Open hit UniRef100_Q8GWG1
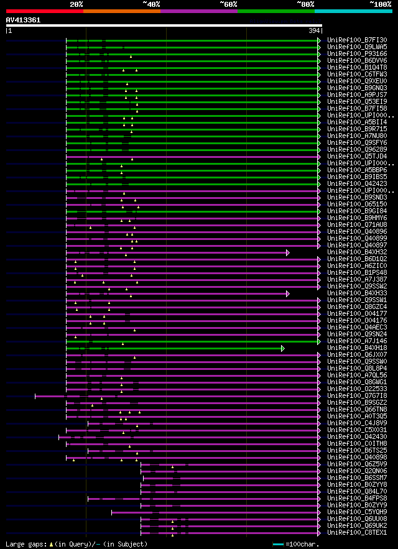Viewport: 398px width, 549px height. click(x=357, y=382)
